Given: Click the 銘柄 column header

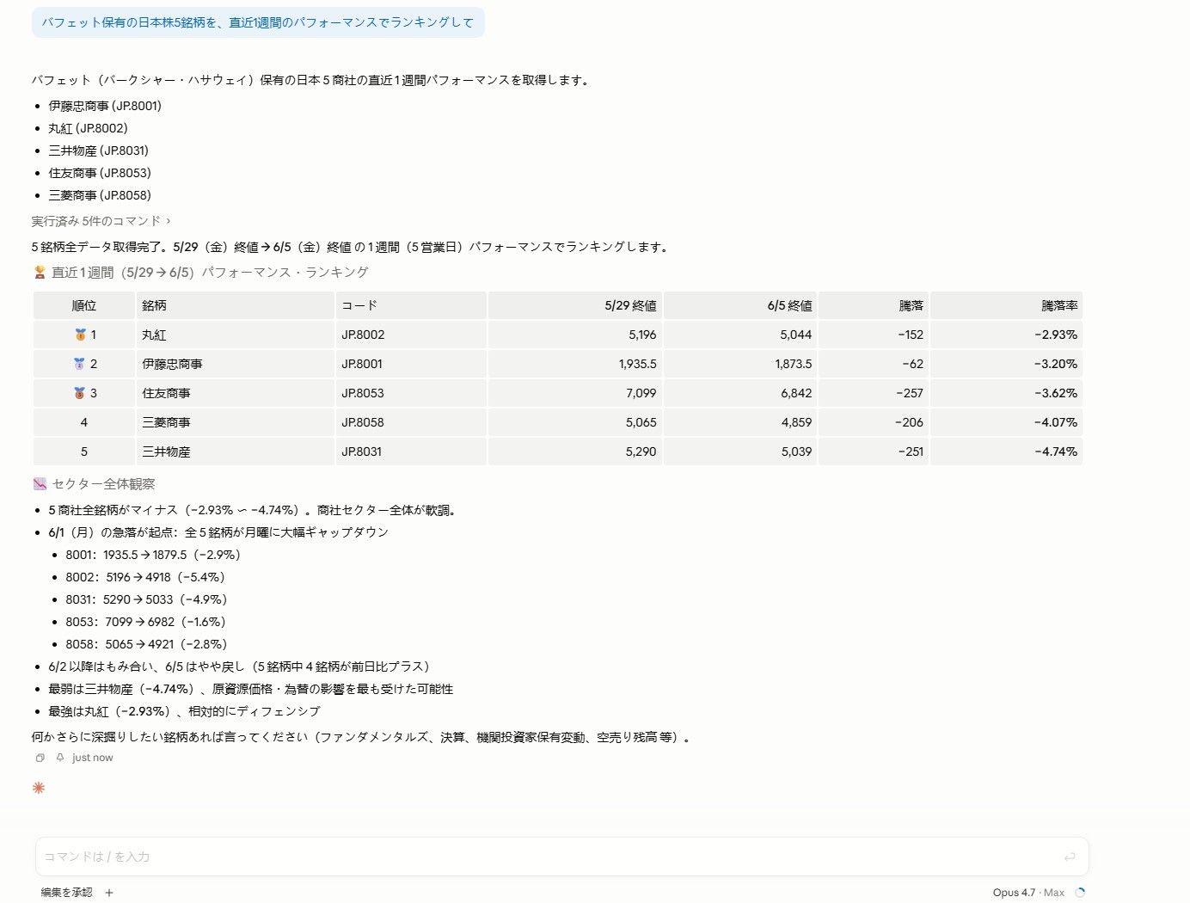Looking at the screenshot, I should pyautogui.click(x=236, y=305).
